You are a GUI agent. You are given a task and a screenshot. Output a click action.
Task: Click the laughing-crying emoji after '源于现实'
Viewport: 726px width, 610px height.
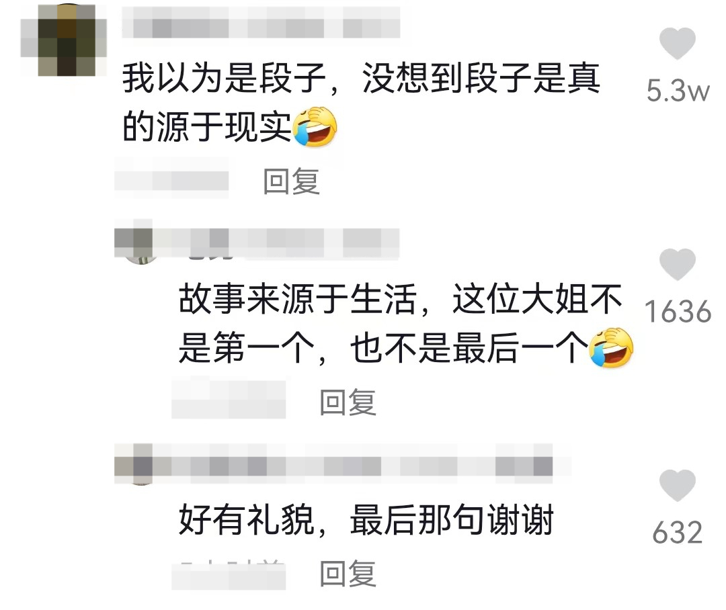click(x=315, y=126)
